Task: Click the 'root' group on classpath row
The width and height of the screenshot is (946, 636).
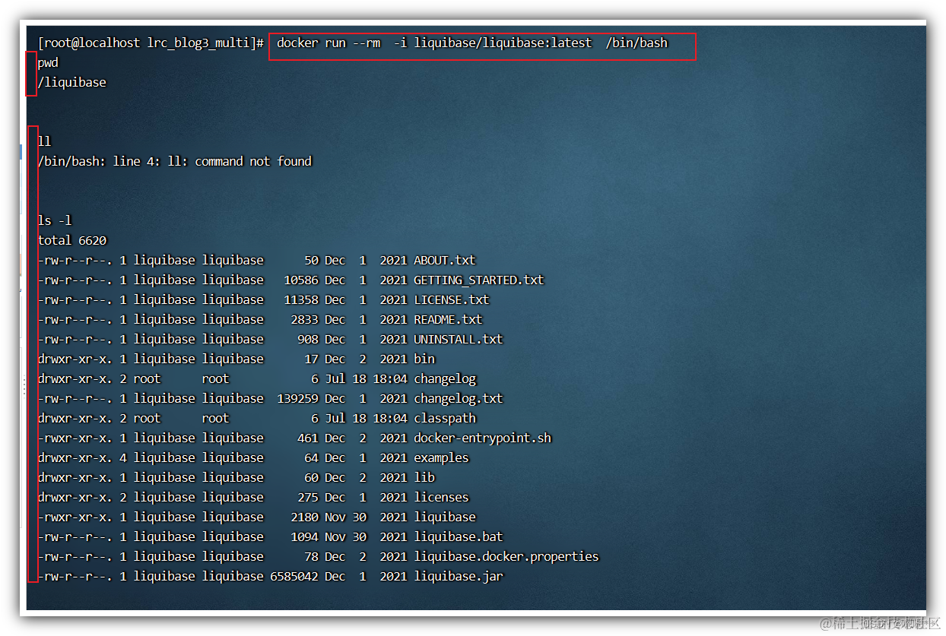Action: coord(215,418)
